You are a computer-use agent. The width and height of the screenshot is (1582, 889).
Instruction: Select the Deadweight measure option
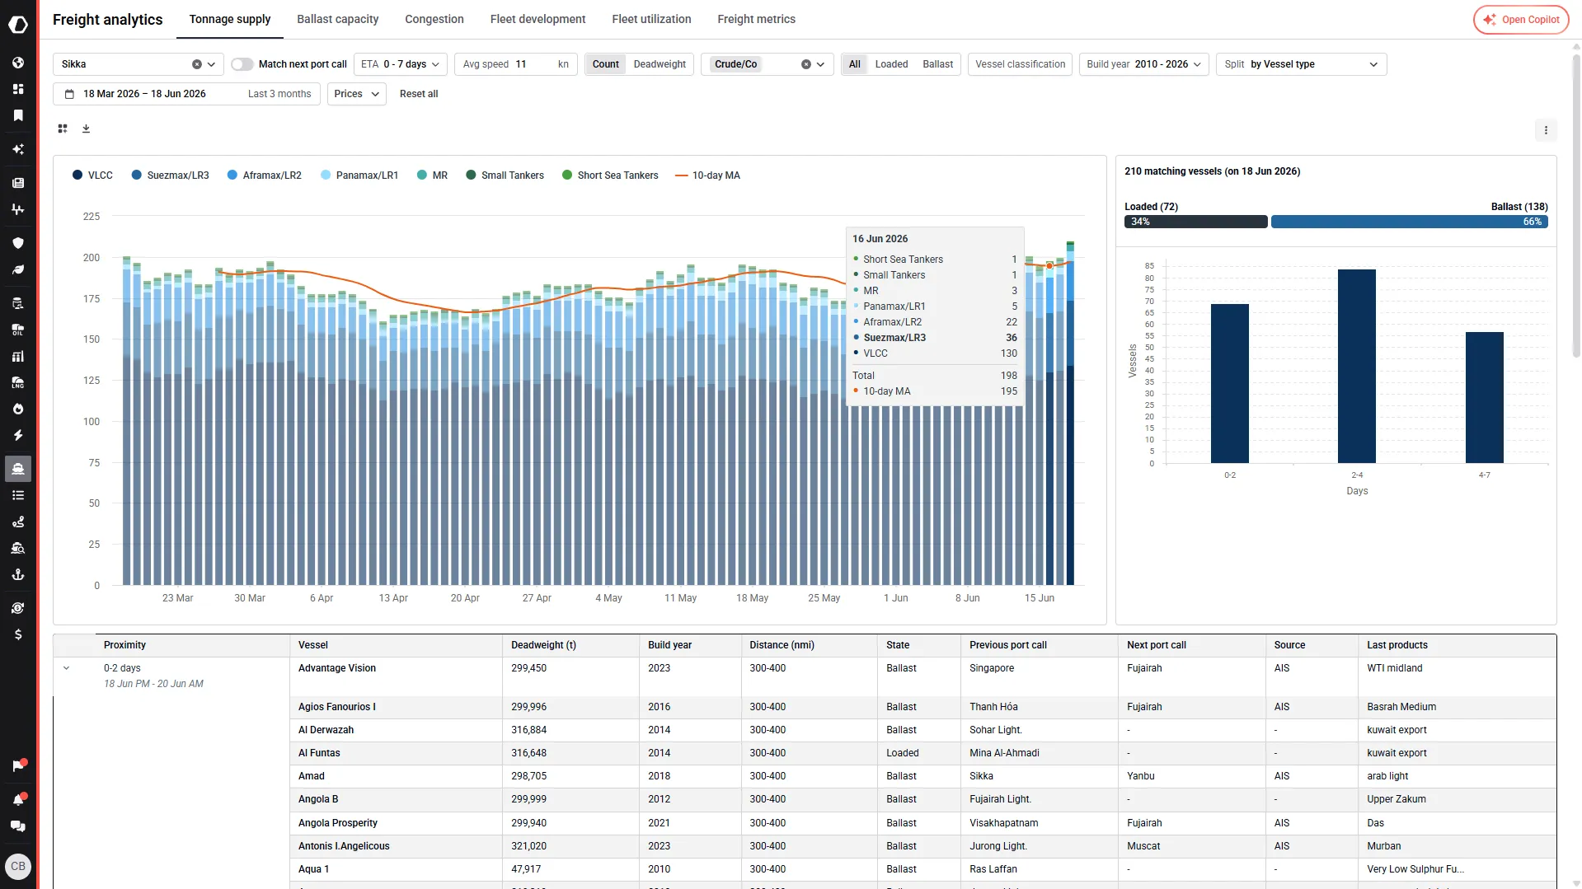tap(660, 64)
